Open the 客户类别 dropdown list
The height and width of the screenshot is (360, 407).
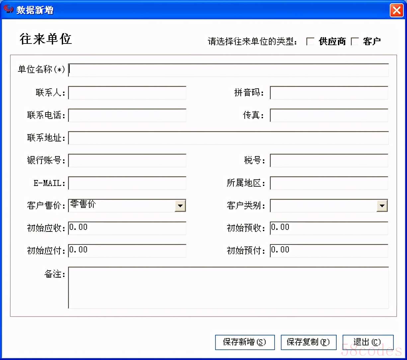382,206
